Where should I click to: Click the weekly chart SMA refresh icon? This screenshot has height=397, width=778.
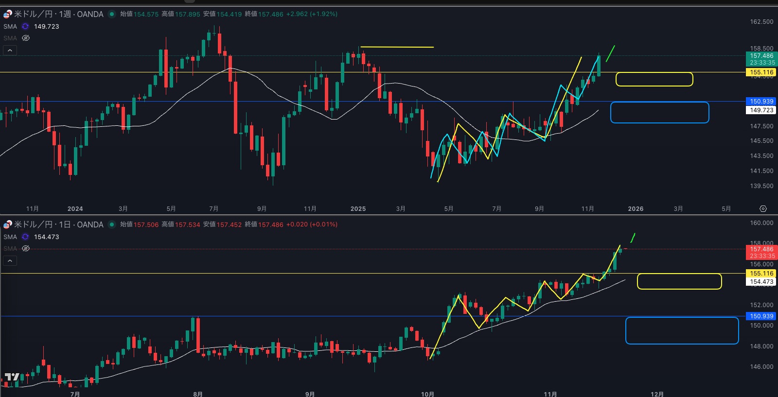25,26
